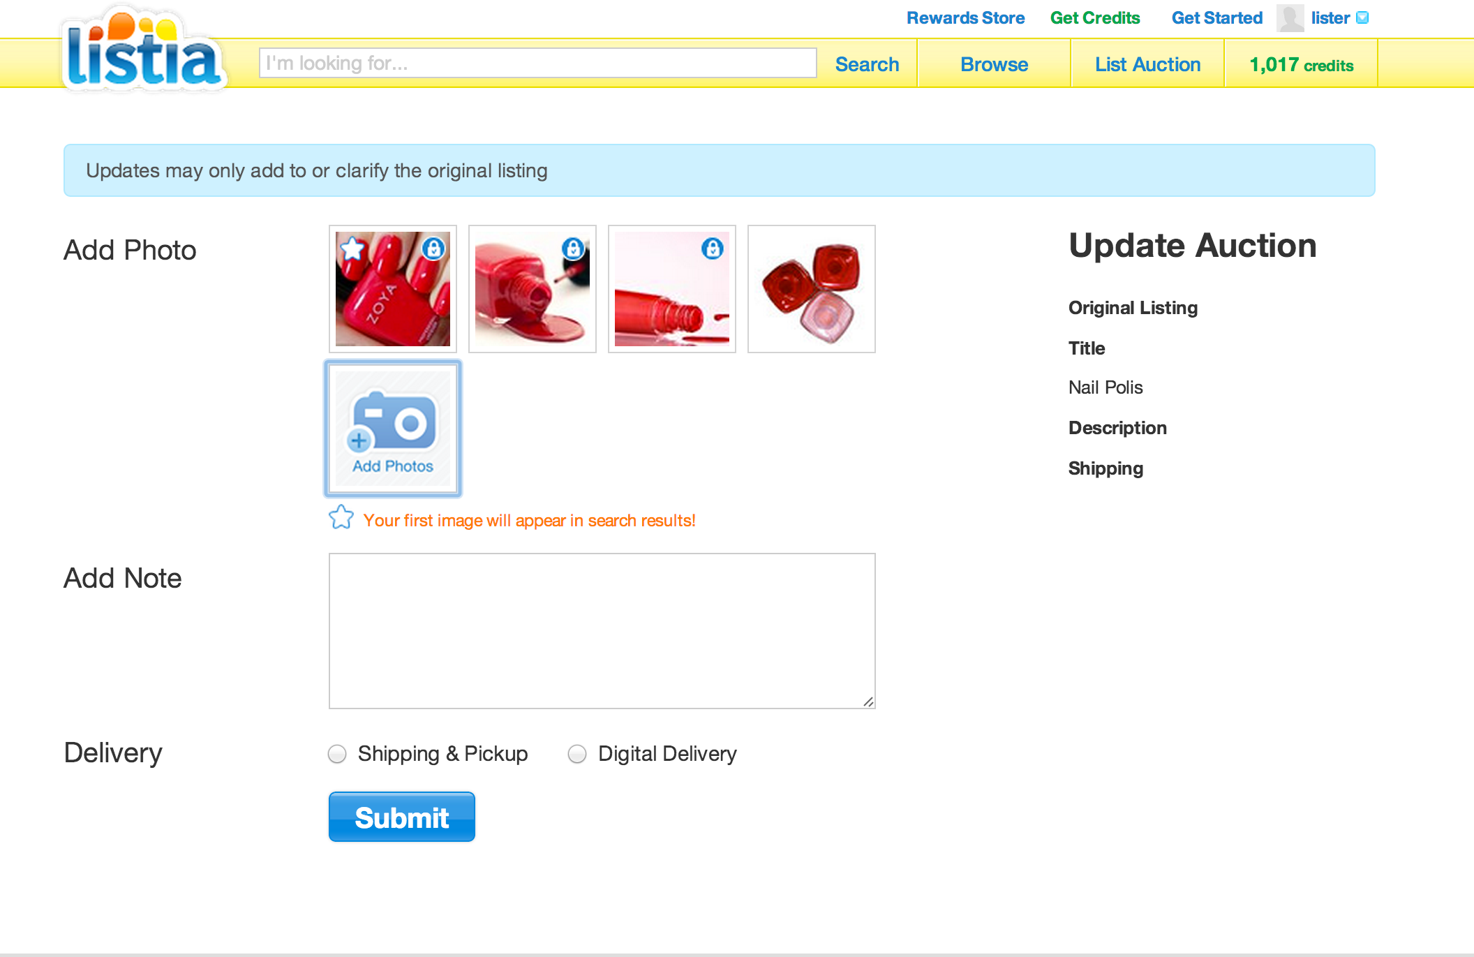Image resolution: width=1474 pixels, height=957 pixels.
Task: Select the Digital Delivery radio button
Action: pos(577,754)
